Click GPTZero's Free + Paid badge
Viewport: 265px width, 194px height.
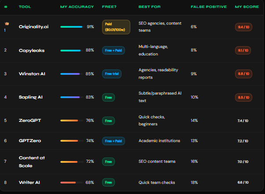pos(114,141)
